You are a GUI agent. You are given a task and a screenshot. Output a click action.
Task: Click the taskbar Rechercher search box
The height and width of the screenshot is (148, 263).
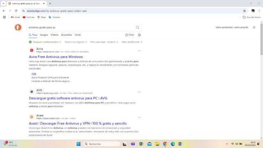coord(102,144)
